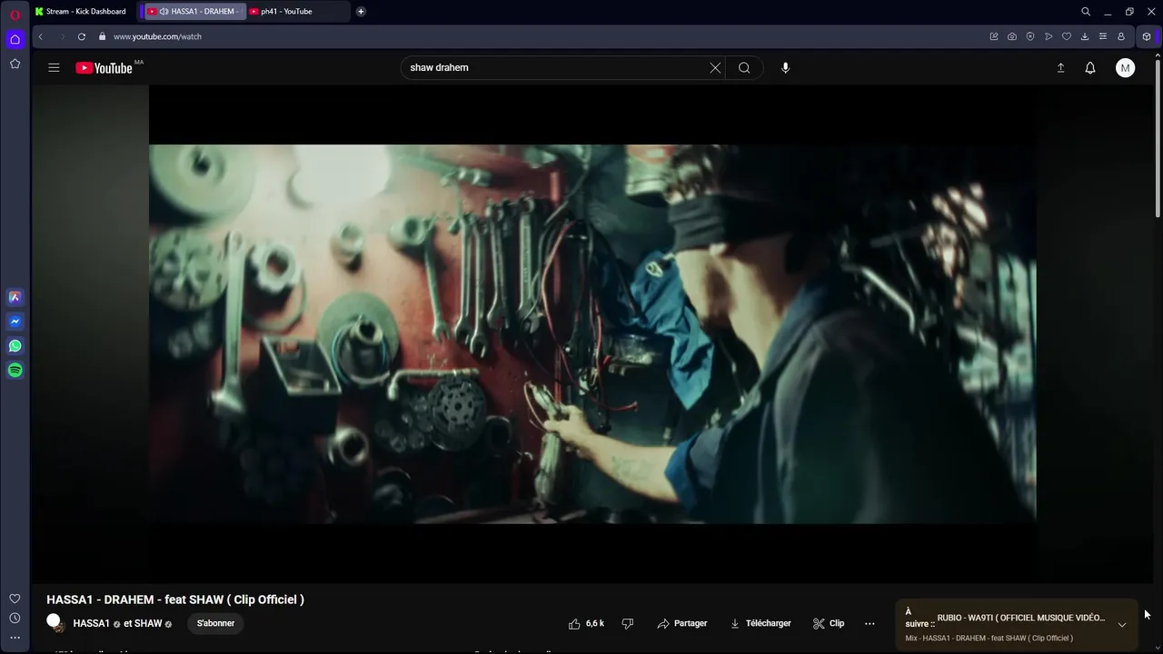This screenshot has height=654, width=1163.
Task: Add page to bookmarks with address bar heart
Action: [x=1067, y=36]
